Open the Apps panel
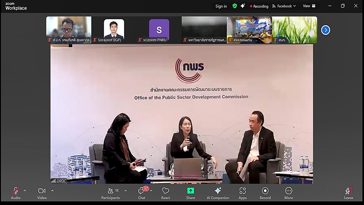The height and width of the screenshot is (205, 364). (x=243, y=193)
